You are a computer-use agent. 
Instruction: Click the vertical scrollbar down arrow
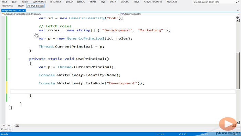pyautogui.click(x=238, y=122)
